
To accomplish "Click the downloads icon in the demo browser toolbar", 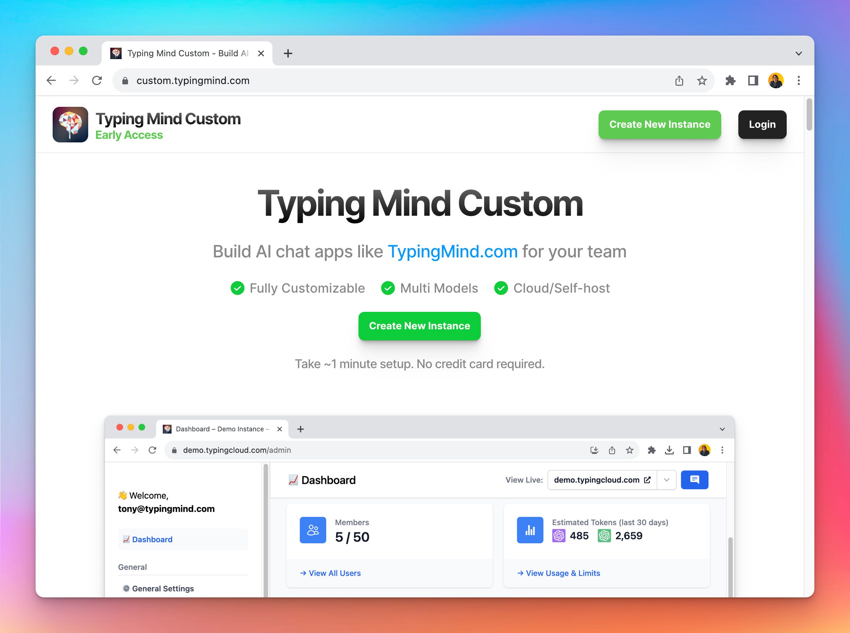I will [x=669, y=450].
